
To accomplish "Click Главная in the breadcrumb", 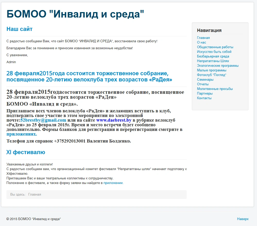I will click(35, 195).
